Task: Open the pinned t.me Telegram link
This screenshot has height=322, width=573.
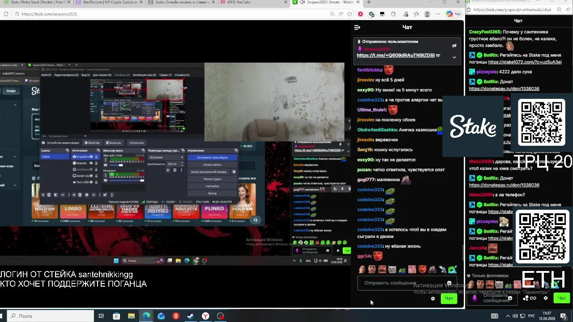Action: click(x=396, y=55)
